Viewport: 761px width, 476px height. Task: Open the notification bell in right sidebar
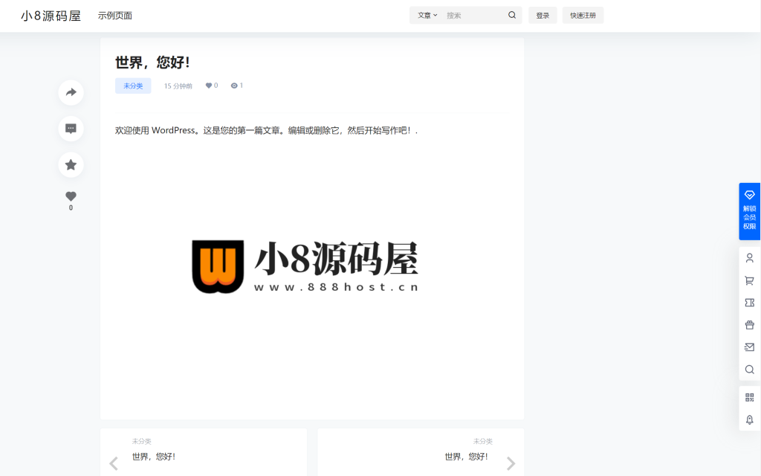tap(749, 419)
